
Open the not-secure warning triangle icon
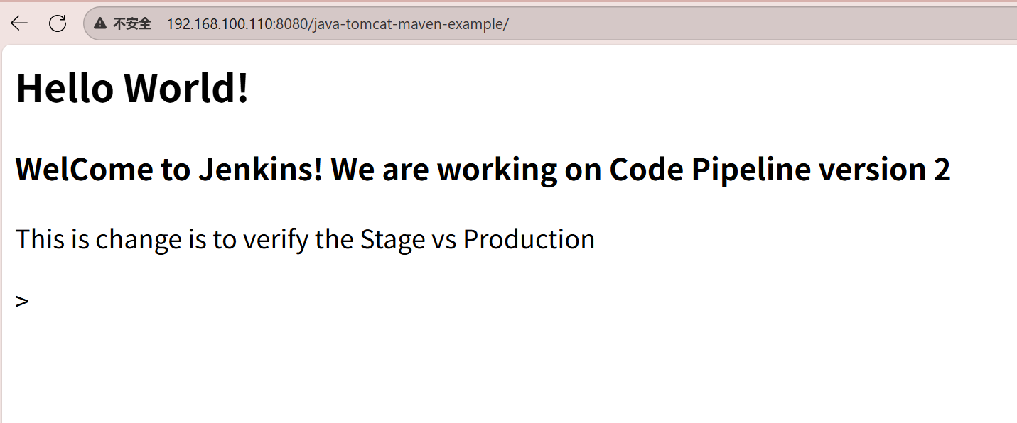point(100,24)
